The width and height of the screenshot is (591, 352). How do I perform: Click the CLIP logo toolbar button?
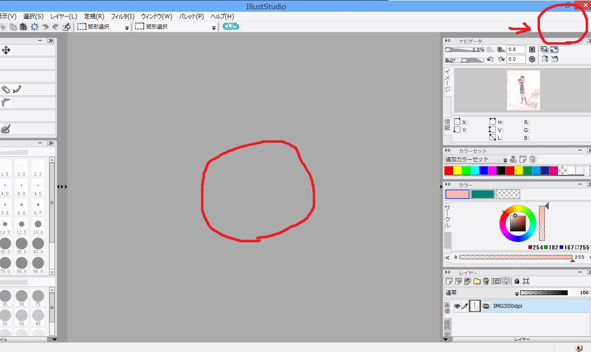coord(231,27)
